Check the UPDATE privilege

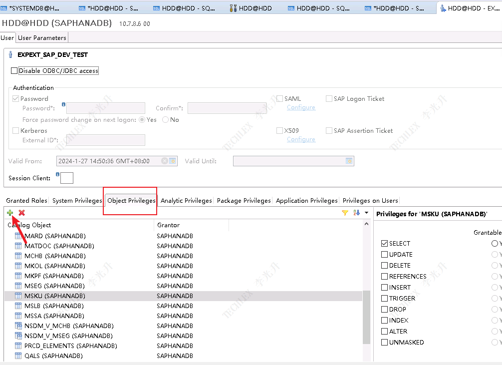click(385, 255)
